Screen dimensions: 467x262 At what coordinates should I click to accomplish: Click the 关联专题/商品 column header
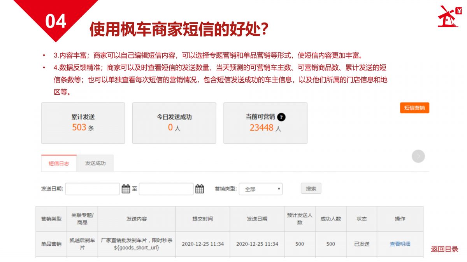(x=83, y=219)
